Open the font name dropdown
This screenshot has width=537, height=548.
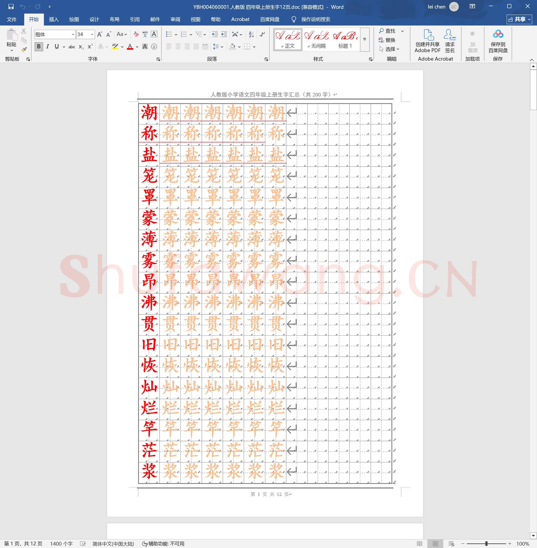coord(73,34)
